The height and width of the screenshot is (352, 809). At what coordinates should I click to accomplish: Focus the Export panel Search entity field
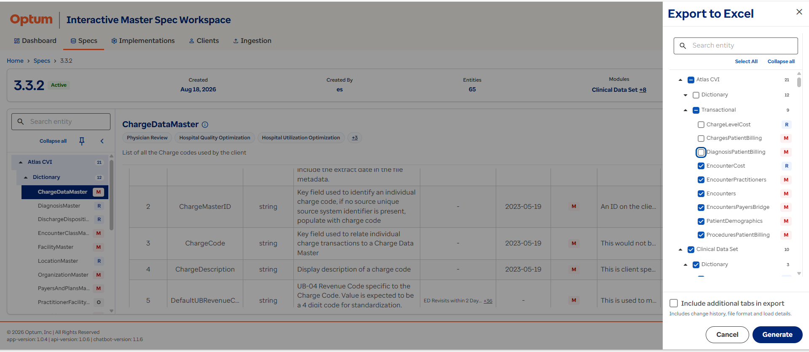[736, 45]
